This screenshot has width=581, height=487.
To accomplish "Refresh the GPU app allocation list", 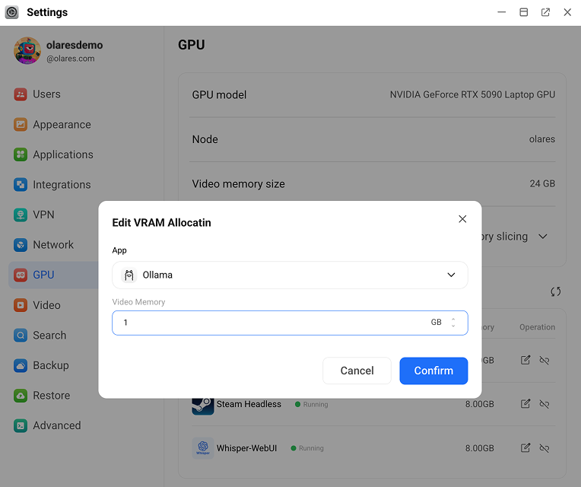I will (x=555, y=291).
